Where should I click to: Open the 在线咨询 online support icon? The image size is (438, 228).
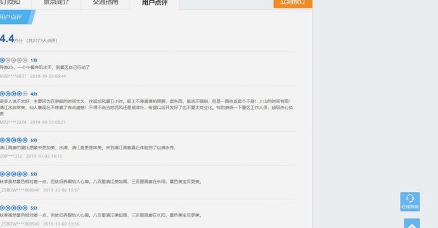tap(409, 201)
